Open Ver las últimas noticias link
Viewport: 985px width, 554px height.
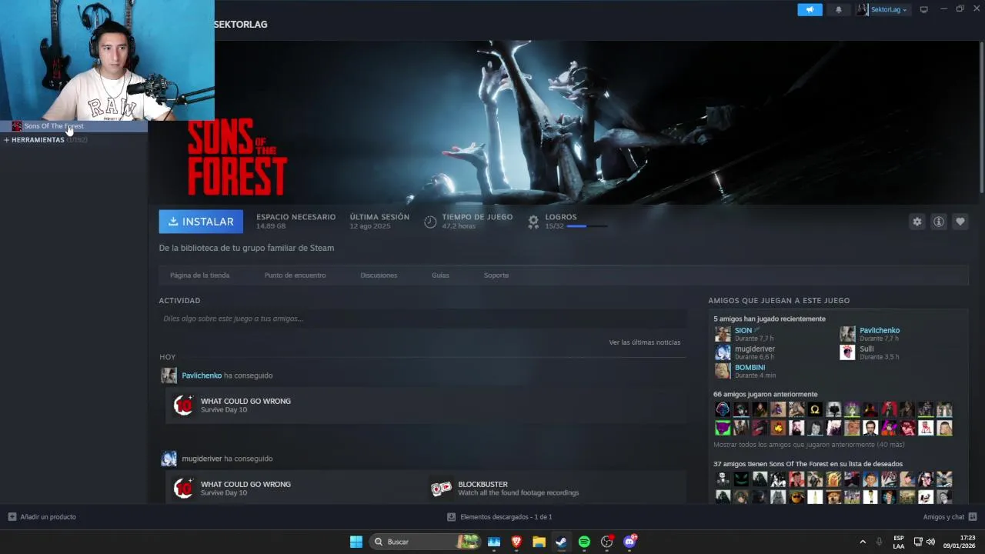pos(645,342)
